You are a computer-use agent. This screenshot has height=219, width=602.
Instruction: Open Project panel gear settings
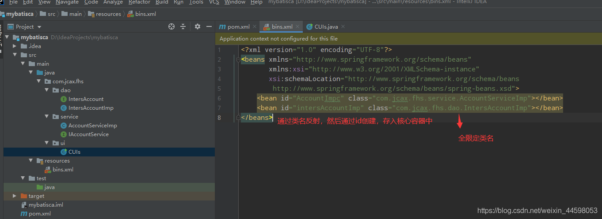pyautogui.click(x=198, y=27)
